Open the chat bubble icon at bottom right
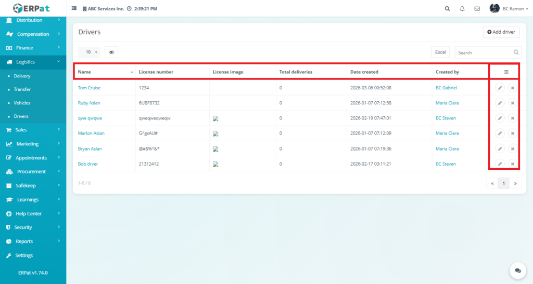Image resolution: width=533 pixels, height=284 pixels. click(x=517, y=271)
